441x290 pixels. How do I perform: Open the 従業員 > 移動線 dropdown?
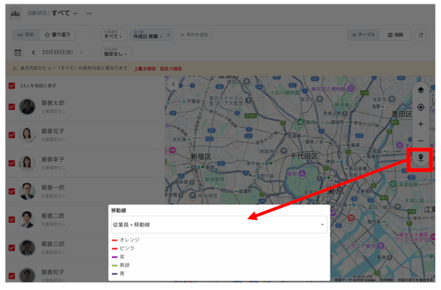(x=219, y=224)
